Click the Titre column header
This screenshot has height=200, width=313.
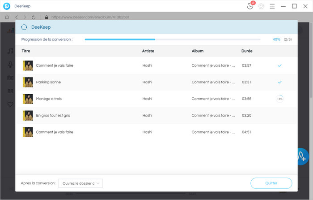coord(26,51)
